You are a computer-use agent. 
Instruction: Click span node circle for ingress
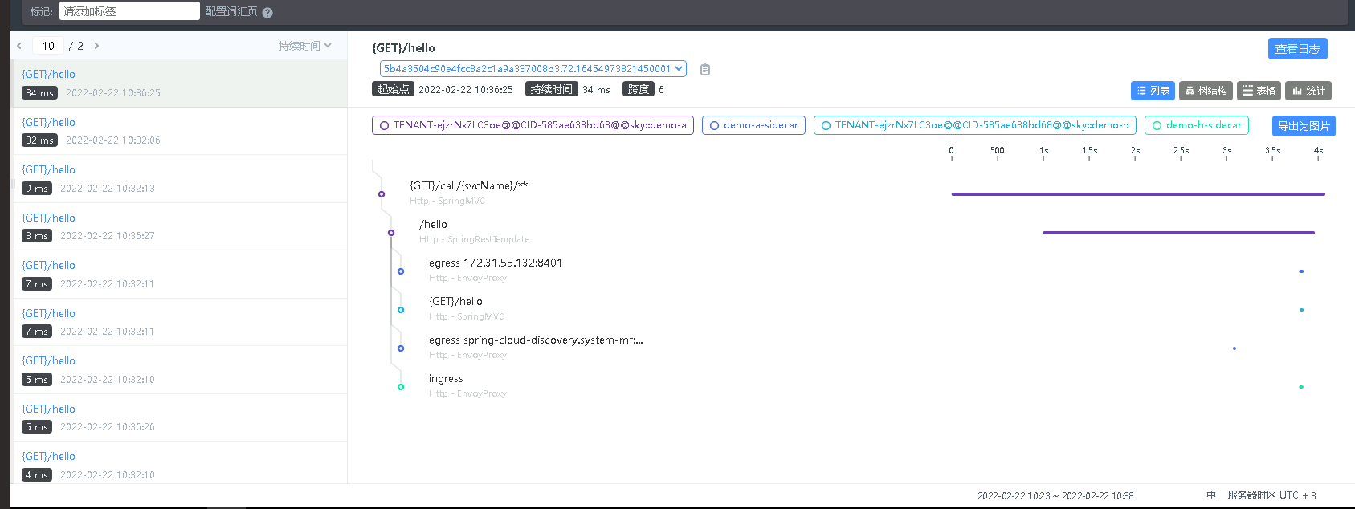pyautogui.click(x=401, y=387)
